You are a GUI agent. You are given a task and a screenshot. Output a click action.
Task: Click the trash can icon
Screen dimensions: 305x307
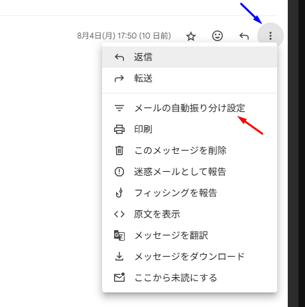[x=119, y=151]
